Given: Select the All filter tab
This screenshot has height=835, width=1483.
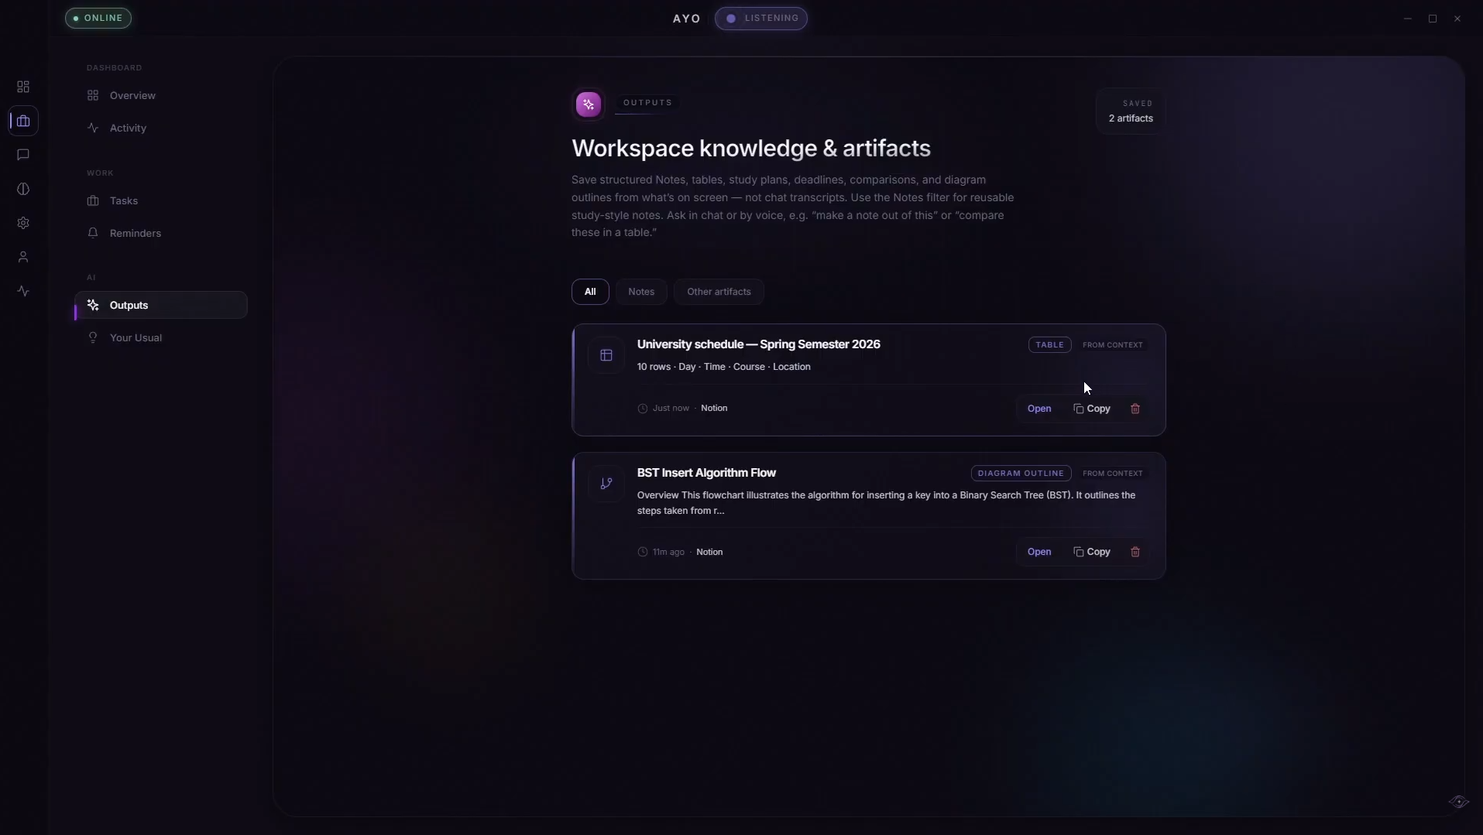Looking at the screenshot, I should 590,292.
